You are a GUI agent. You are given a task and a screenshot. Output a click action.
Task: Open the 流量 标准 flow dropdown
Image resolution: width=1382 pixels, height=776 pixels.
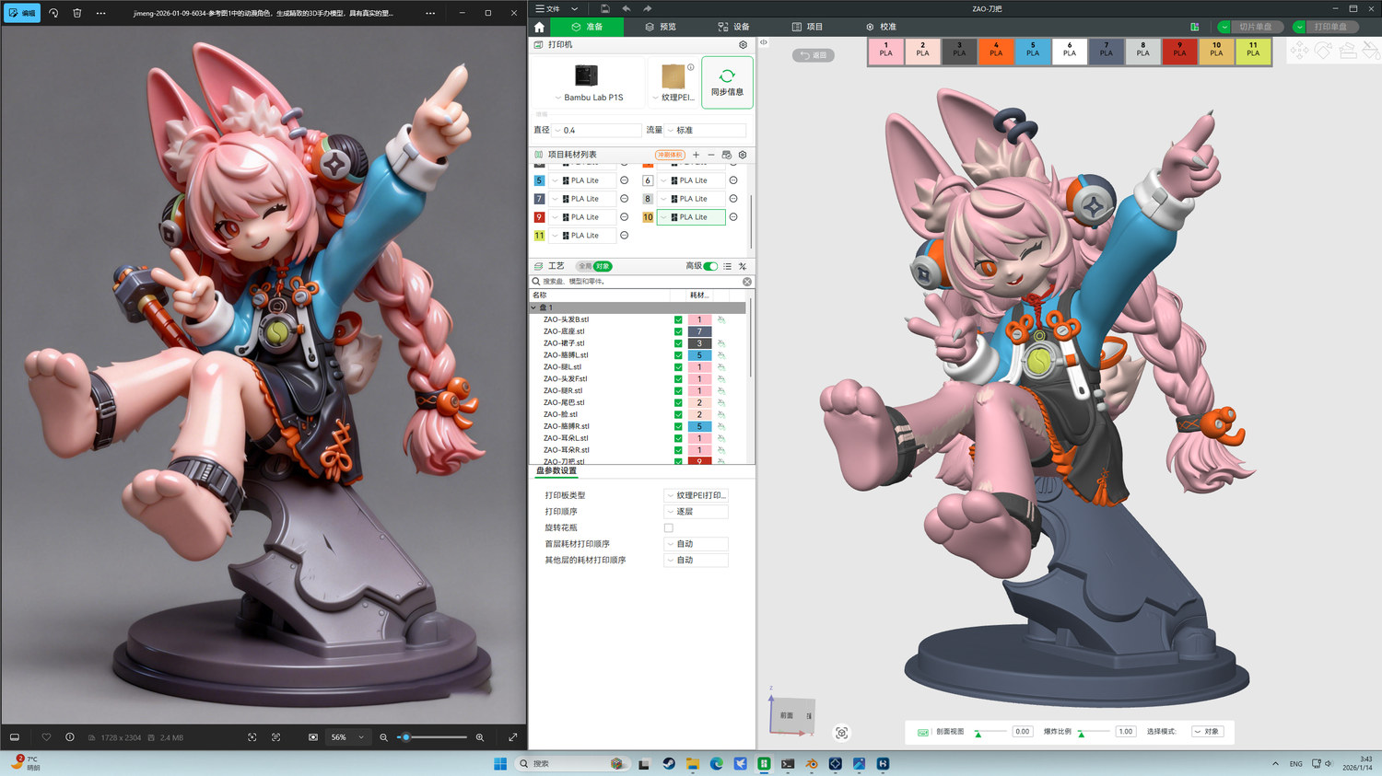click(x=706, y=131)
